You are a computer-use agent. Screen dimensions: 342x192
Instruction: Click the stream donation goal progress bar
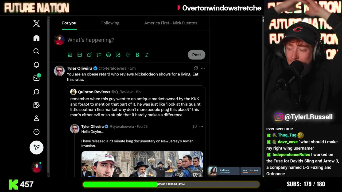click(x=171, y=184)
